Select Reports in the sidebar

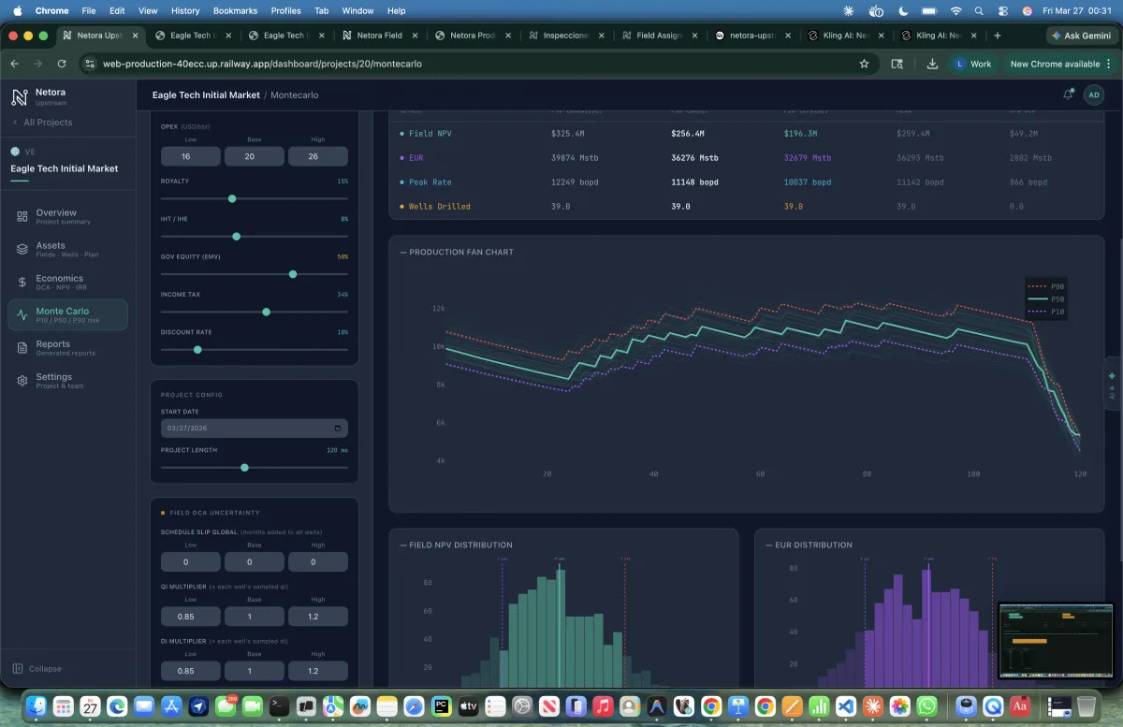click(52, 347)
